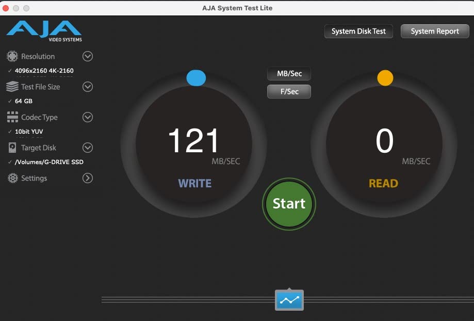The image size is (474, 321).
Task: Select the 4096x2160 4K-2160 resolution entry
Action: pos(44,71)
